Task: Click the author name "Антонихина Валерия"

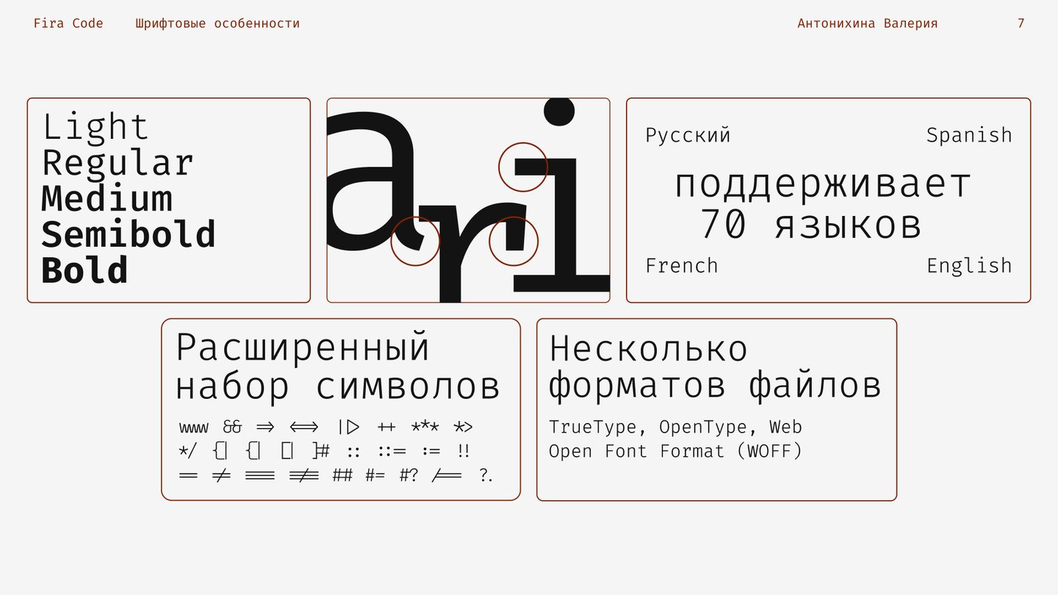Action: (868, 24)
